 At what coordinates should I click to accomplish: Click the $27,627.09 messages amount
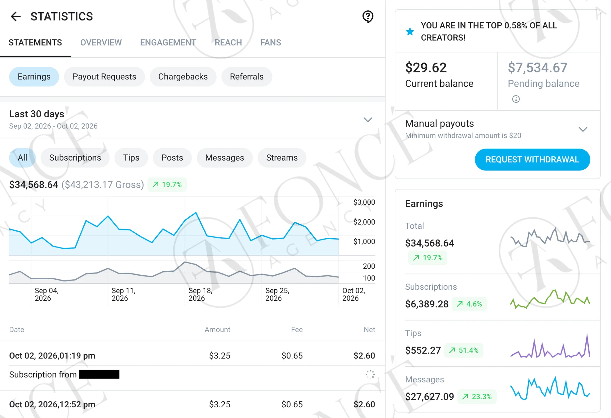click(x=429, y=397)
